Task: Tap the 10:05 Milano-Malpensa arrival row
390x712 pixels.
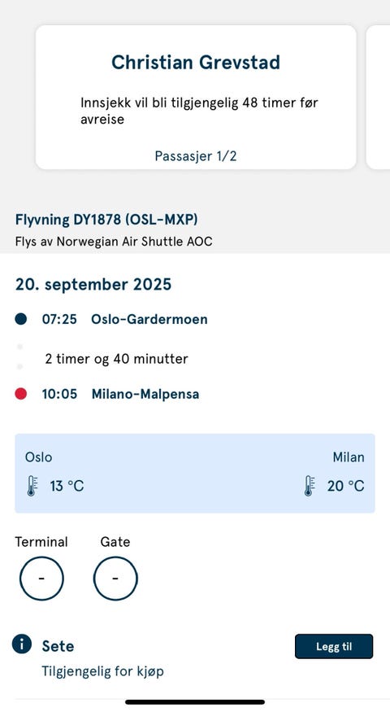Action: (107, 394)
